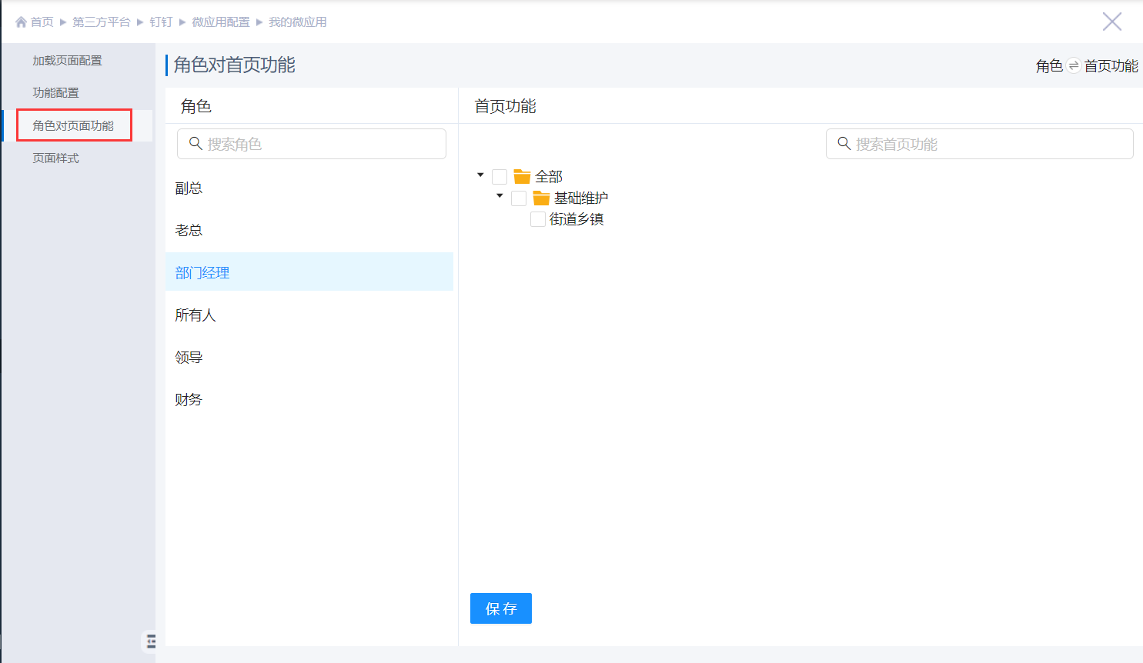Image resolution: width=1143 pixels, height=663 pixels.
Task: Check the 全部 checkbox
Action: click(500, 177)
